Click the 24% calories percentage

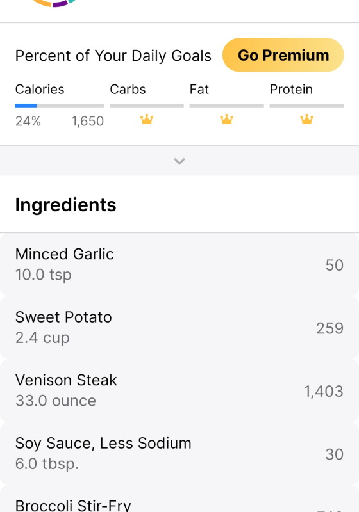28,121
